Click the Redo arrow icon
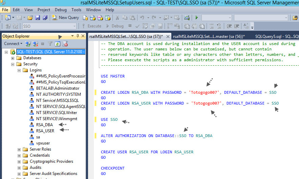 (x=154, y=18)
